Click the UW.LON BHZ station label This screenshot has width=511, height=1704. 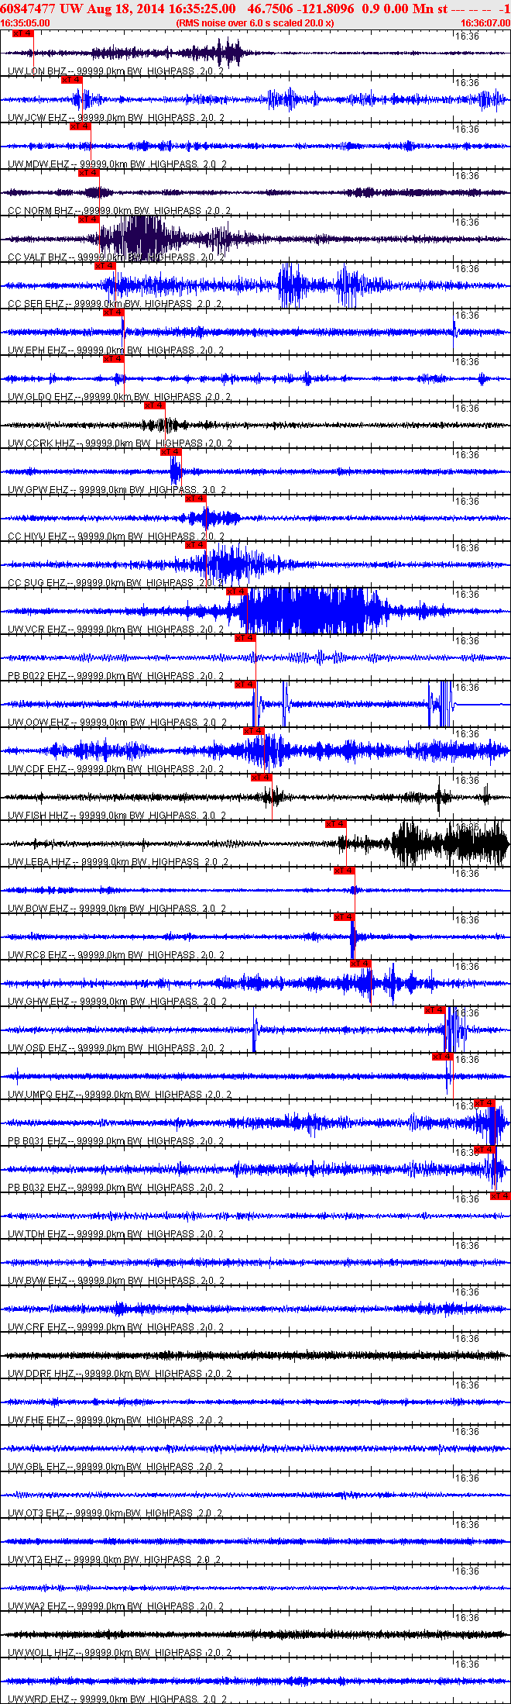(37, 71)
